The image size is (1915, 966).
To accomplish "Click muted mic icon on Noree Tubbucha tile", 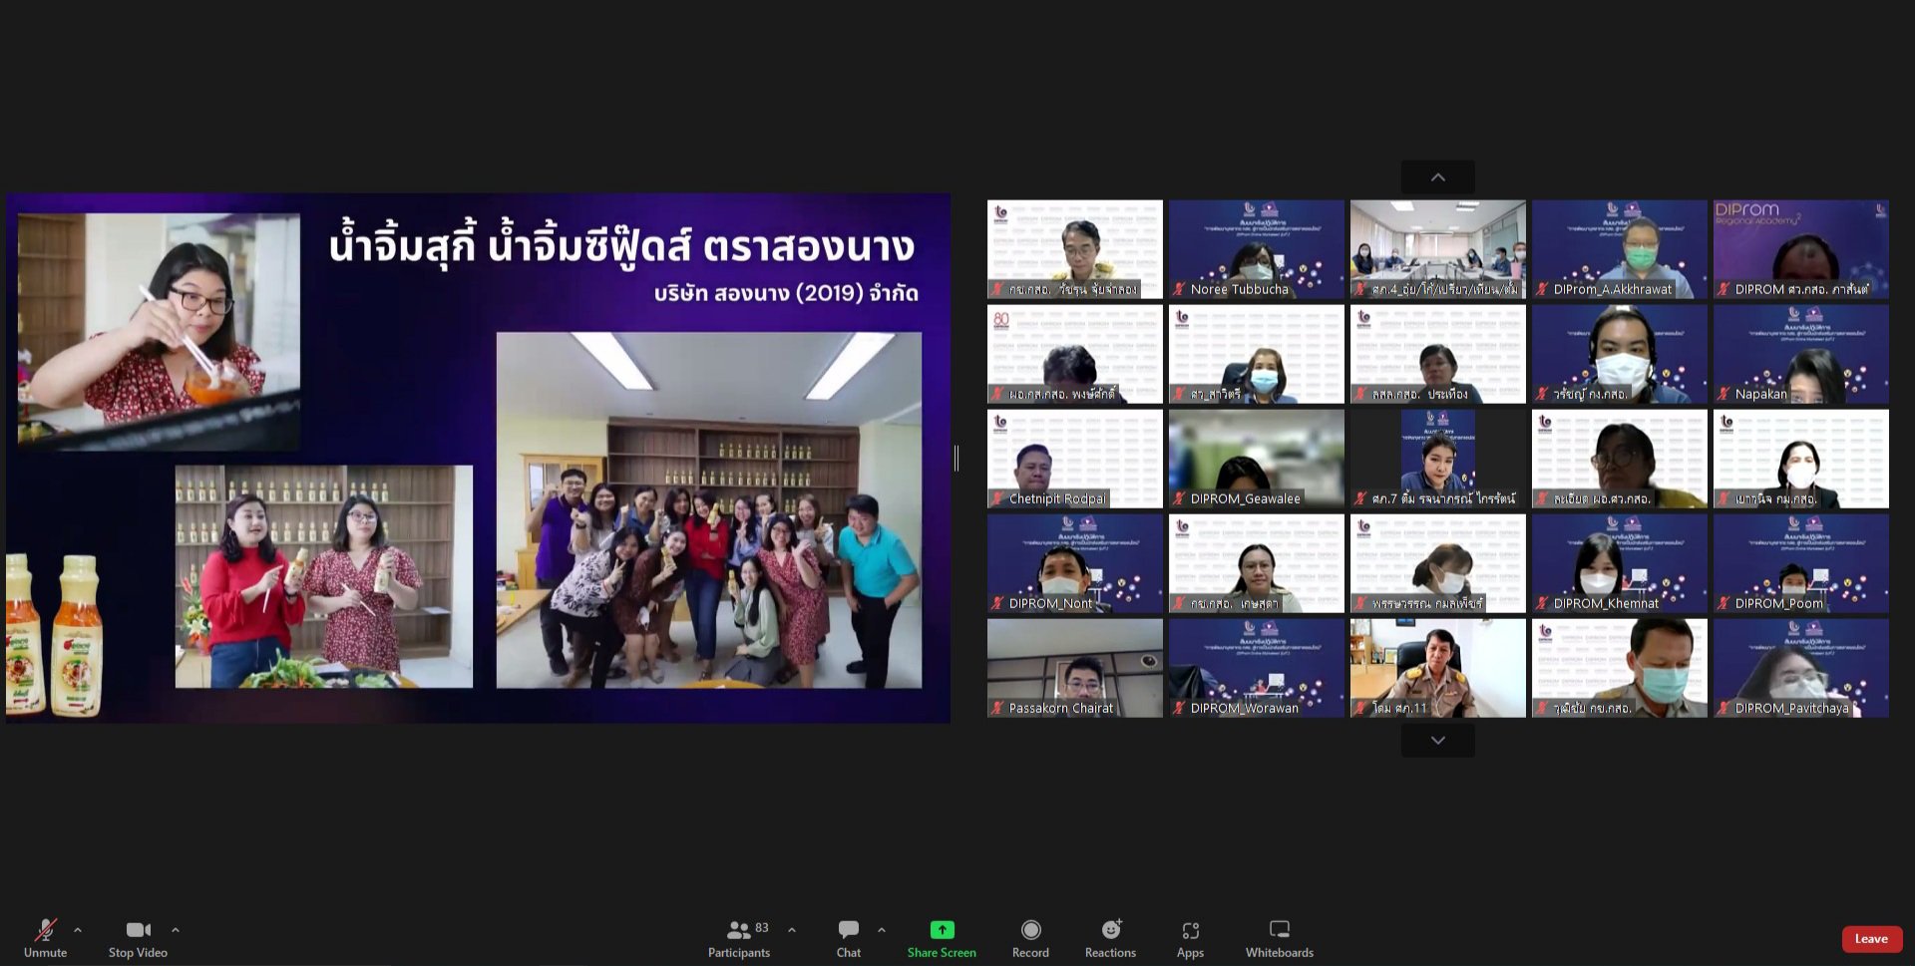I will (1179, 289).
